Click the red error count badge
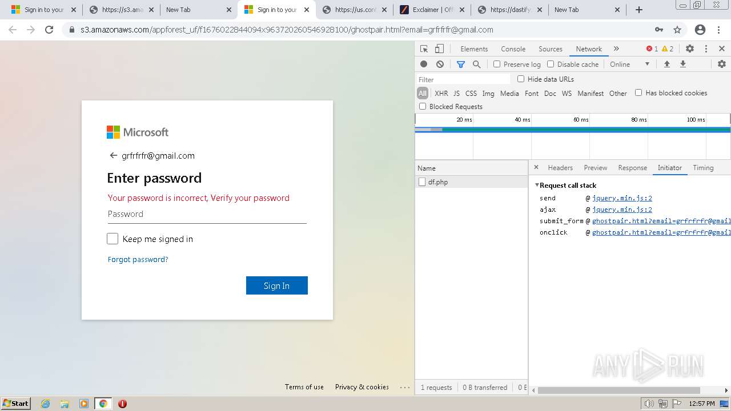The width and height of the screenshot is (731, 411). 652,49
